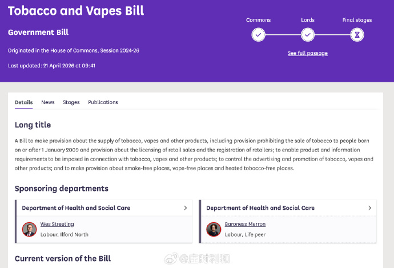This screenshot has height=268, width=394.
Task: Click the Final stages hourglass icon
Action: coord(357,35)
